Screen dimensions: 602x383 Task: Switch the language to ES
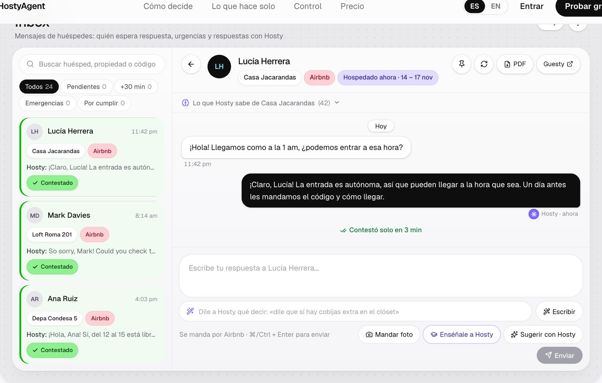(x=475, y=6)
